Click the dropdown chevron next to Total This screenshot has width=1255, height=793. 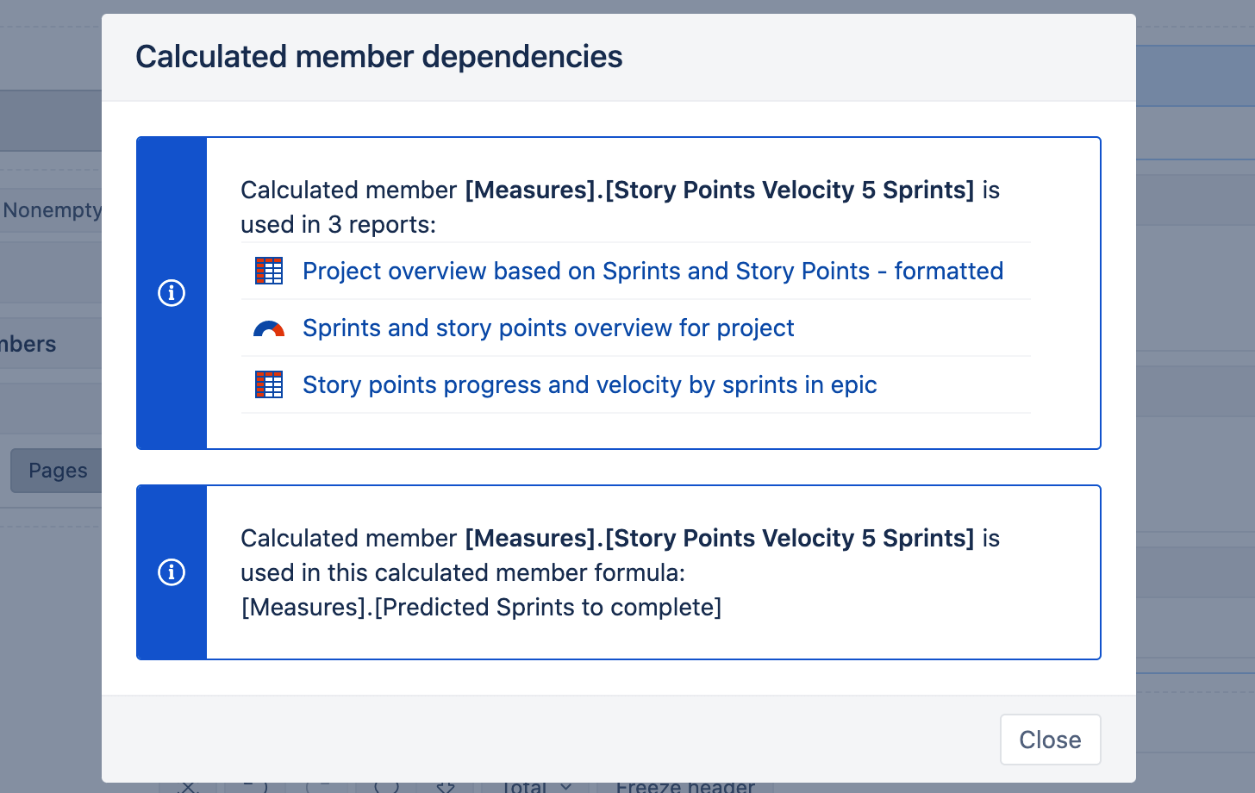click(565, 787)
